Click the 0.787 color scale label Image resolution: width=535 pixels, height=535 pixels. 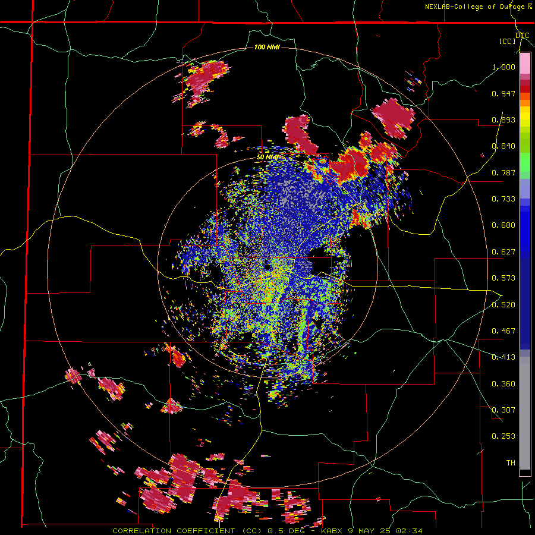(x=503, y=172)
